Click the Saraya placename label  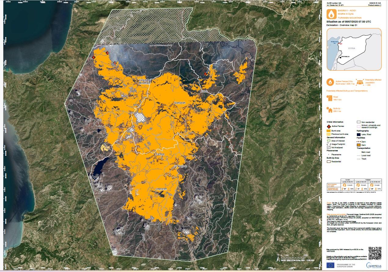point(160,154)
